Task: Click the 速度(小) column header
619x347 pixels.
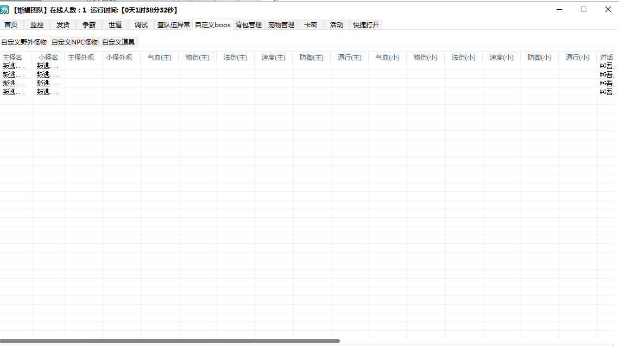Action: pyautogui.click(x=501, y=58)
